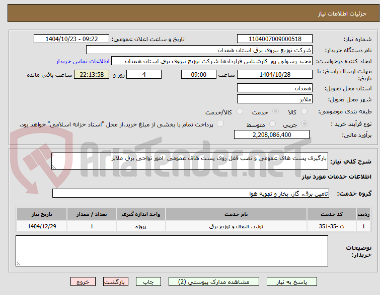Click the remaining days field showing 4
Viewport: 380px width, 295px height.
tap(144, 74)
